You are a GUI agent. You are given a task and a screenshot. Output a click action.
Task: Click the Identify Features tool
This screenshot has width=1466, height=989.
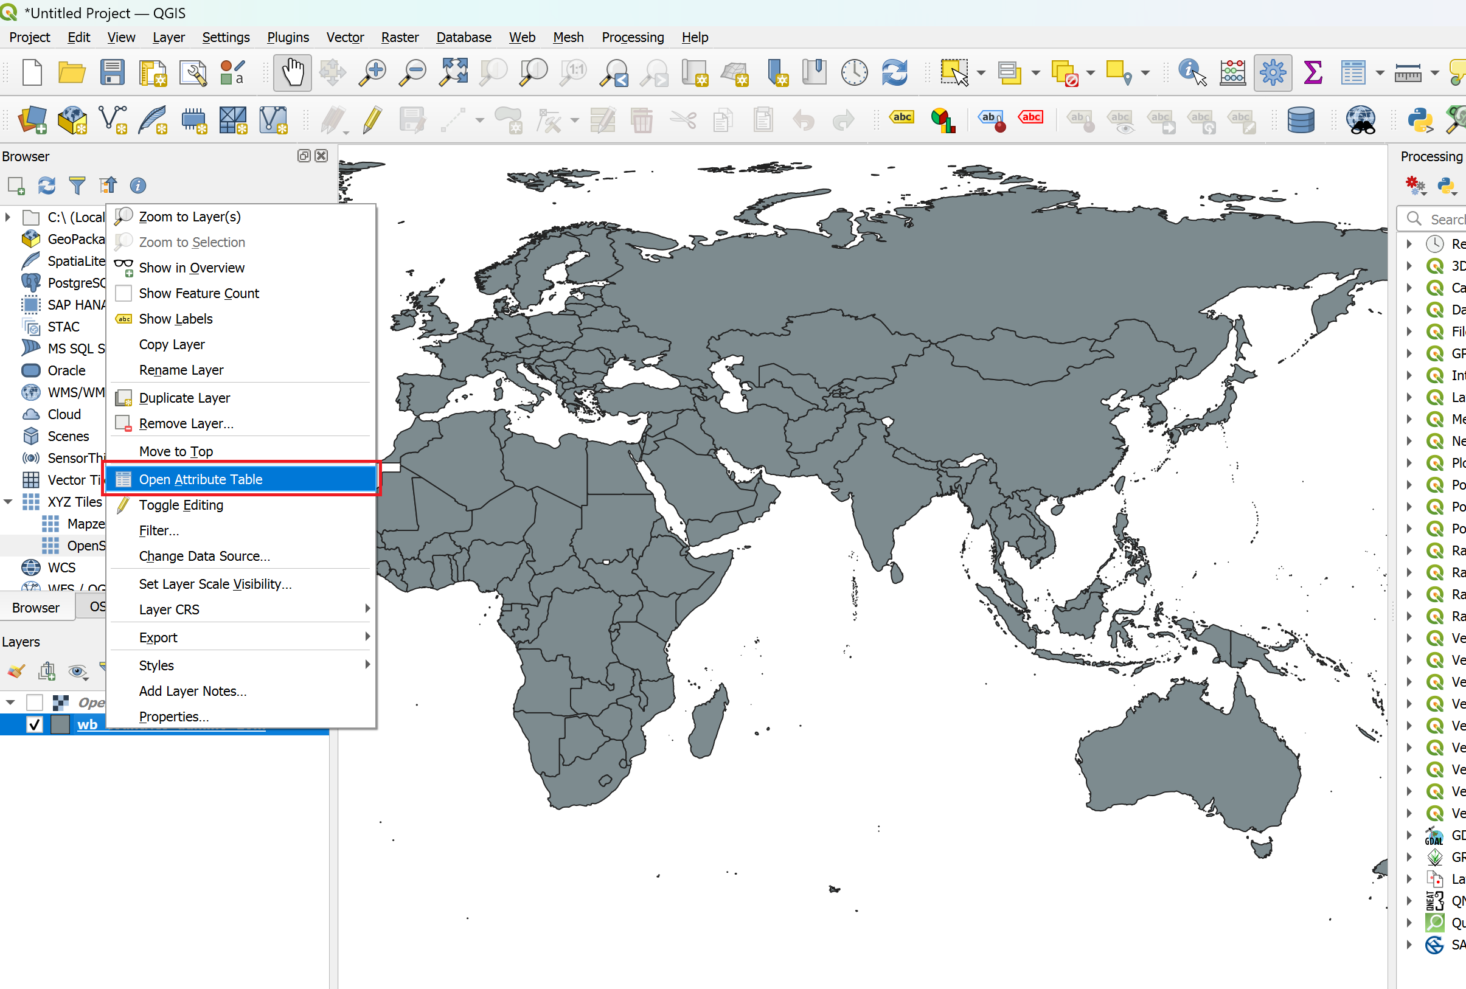(1192, 72)
